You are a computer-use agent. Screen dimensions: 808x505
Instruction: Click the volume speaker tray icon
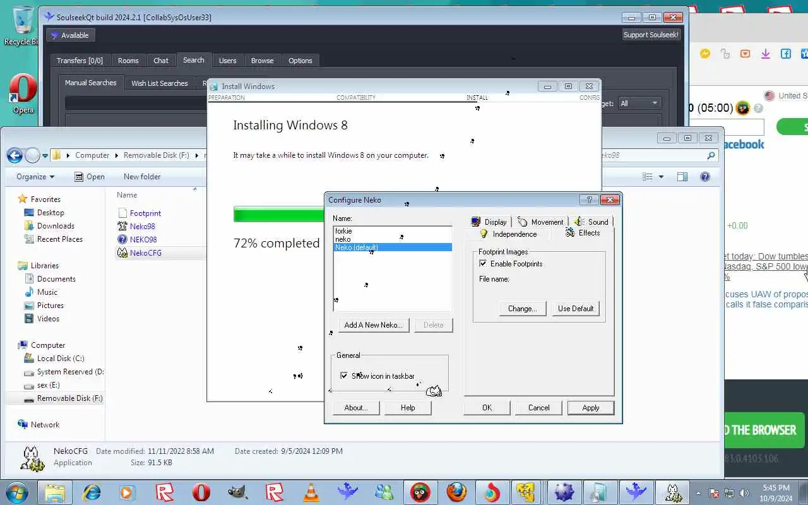(x=744, y=493)
